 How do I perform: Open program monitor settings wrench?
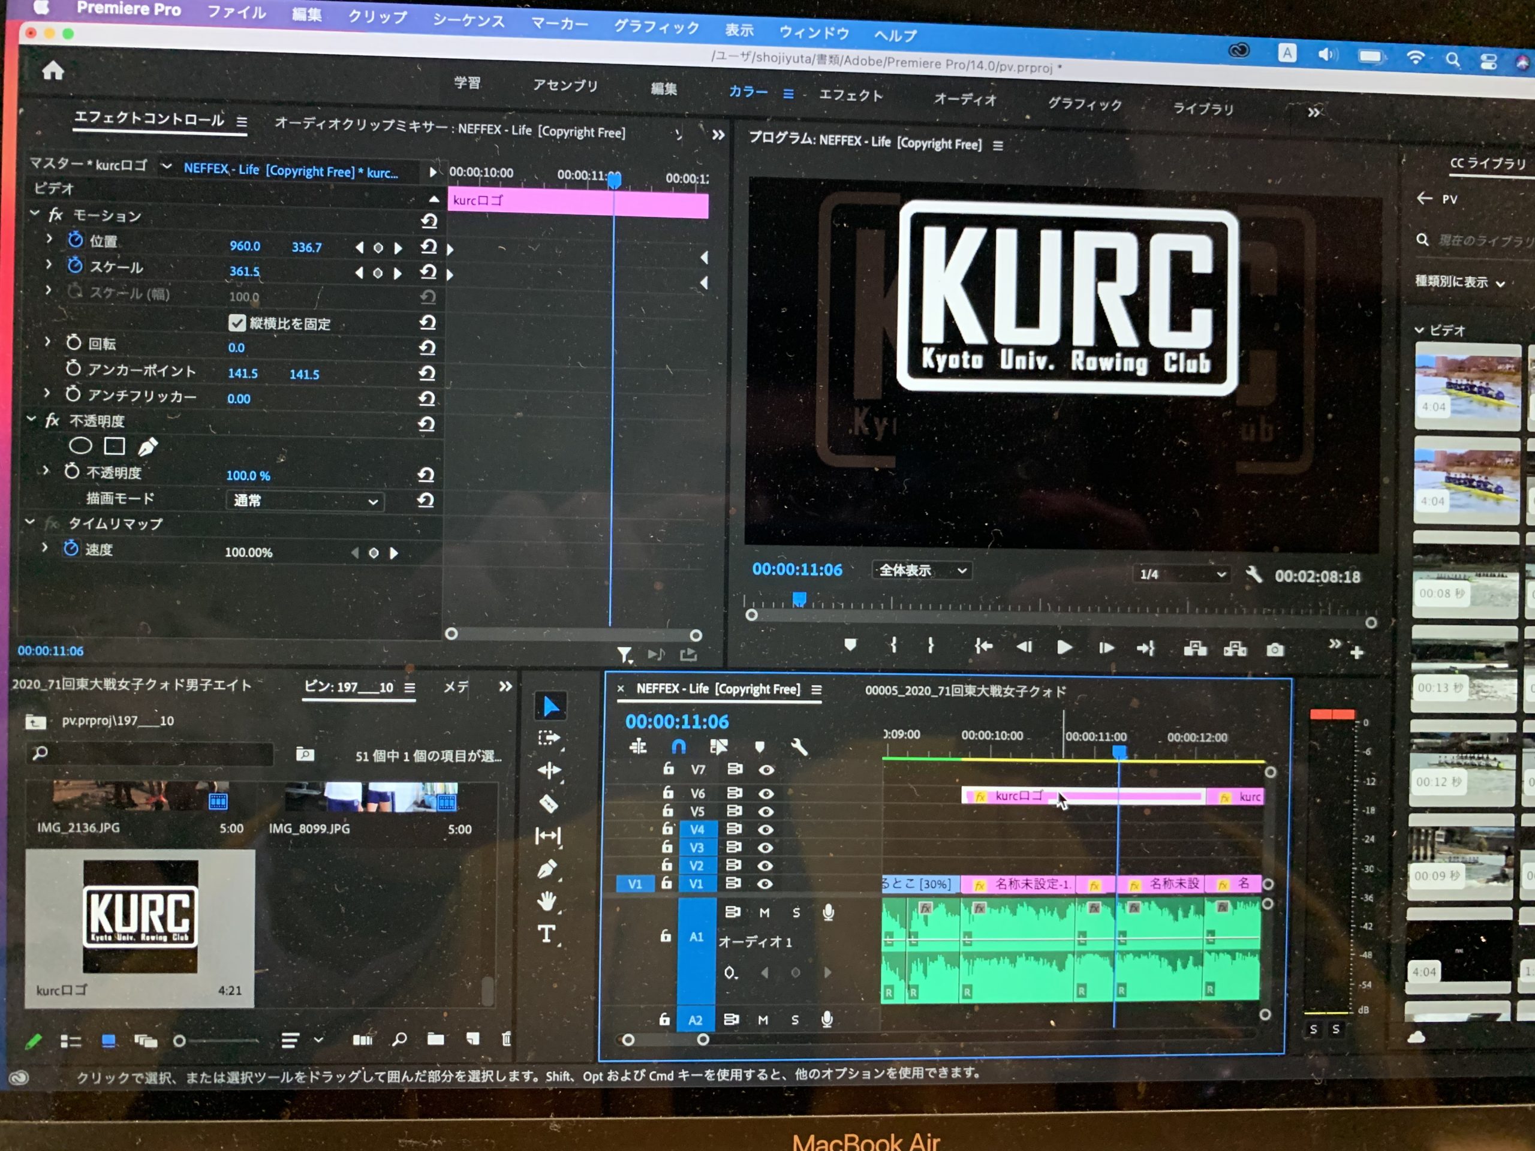(1253, 574)
